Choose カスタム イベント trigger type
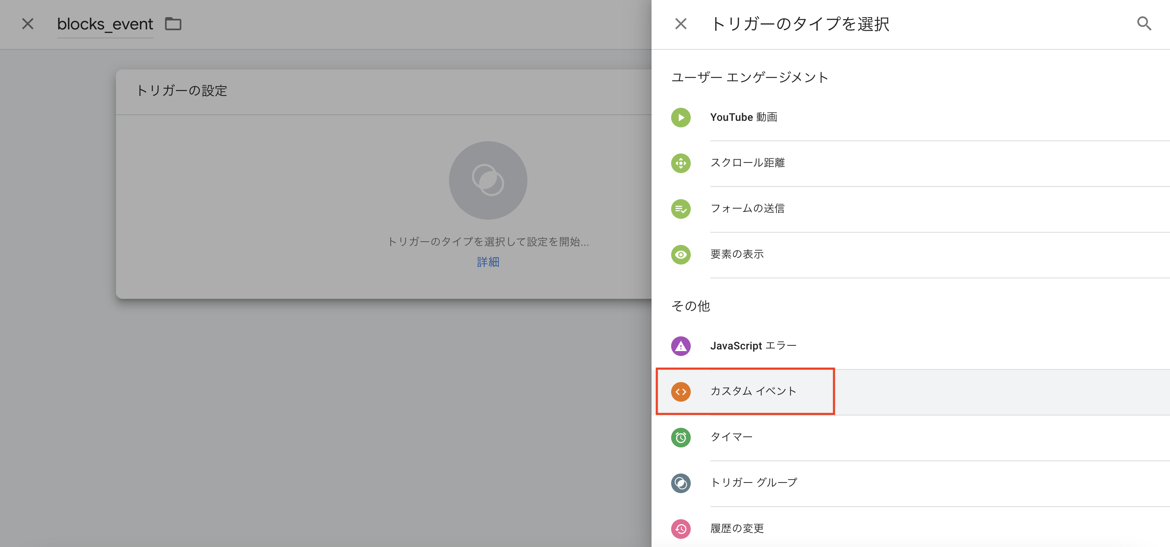Screen dimensions: 1170x547 click(x=911, y=392)
